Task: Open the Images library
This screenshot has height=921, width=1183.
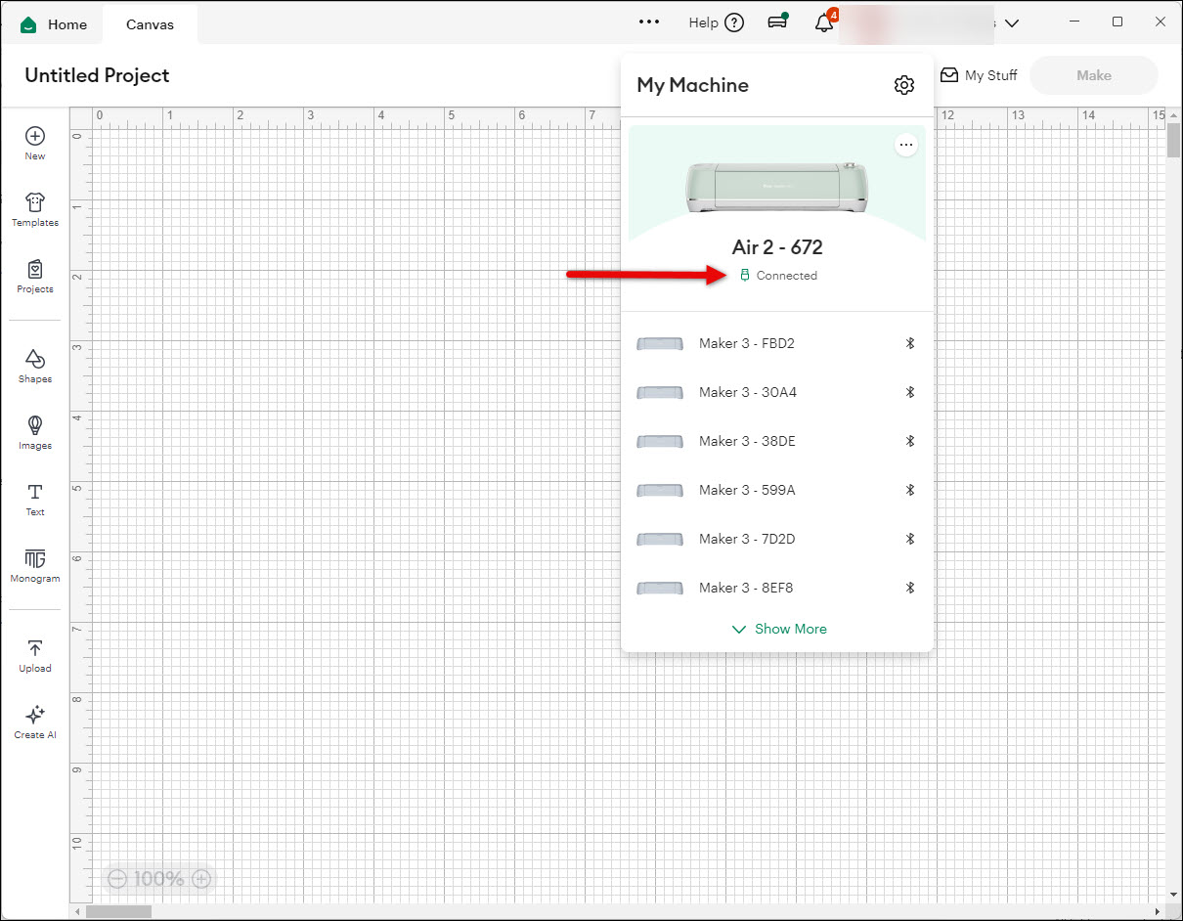Action: coord(35,432)
